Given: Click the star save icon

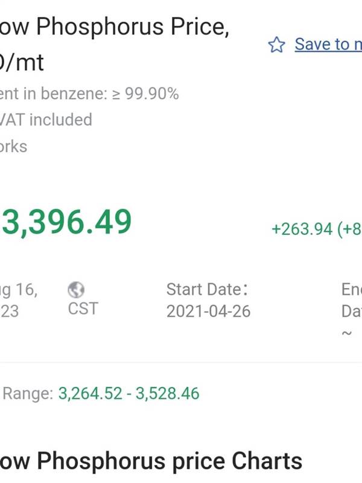Looking at the screenshot, I should 276,45.
